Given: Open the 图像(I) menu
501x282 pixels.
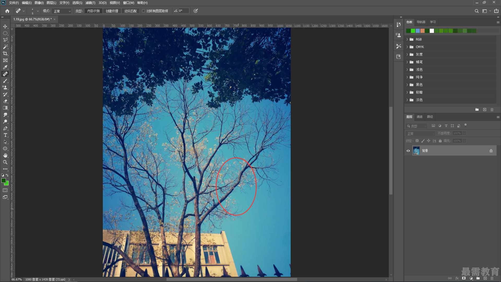Looking at the screenshot, I should coord(39,3).
